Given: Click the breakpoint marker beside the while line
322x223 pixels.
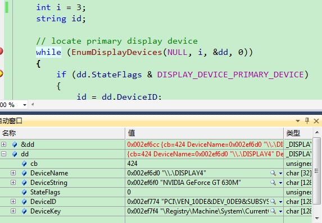Looking at the screenshot, I should pos(1,51).
